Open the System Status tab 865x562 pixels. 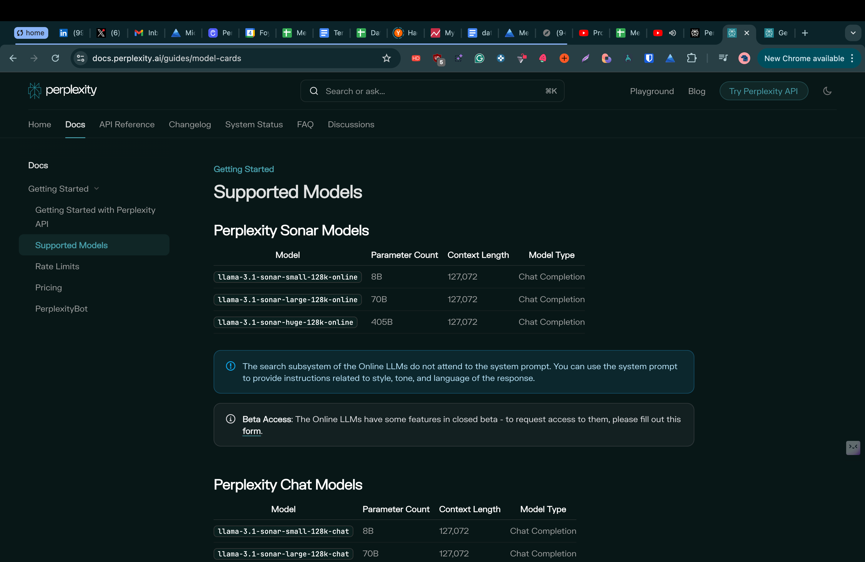pyautogui.click(x=254, y=125)
